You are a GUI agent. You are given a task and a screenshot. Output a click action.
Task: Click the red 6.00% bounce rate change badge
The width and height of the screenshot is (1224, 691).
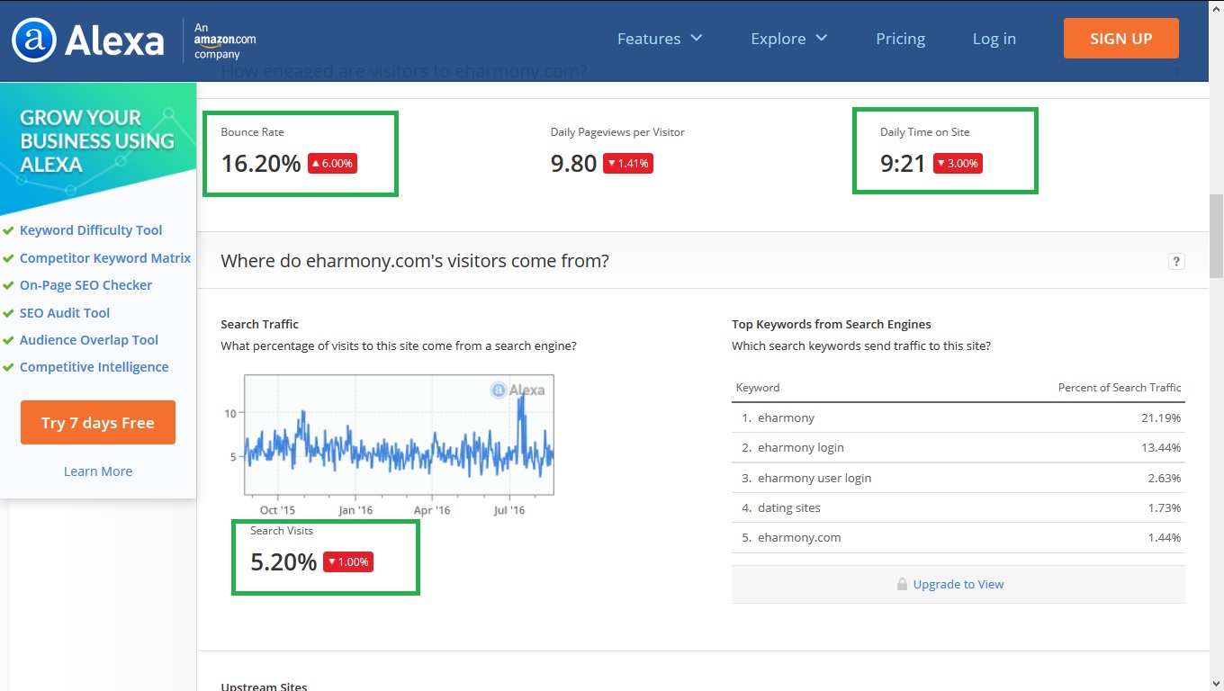click(x=333, y=163)
